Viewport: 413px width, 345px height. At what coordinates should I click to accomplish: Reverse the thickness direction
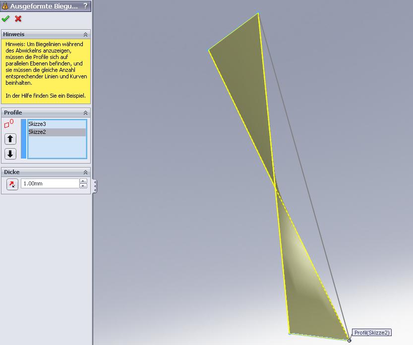tap(12, 184)
